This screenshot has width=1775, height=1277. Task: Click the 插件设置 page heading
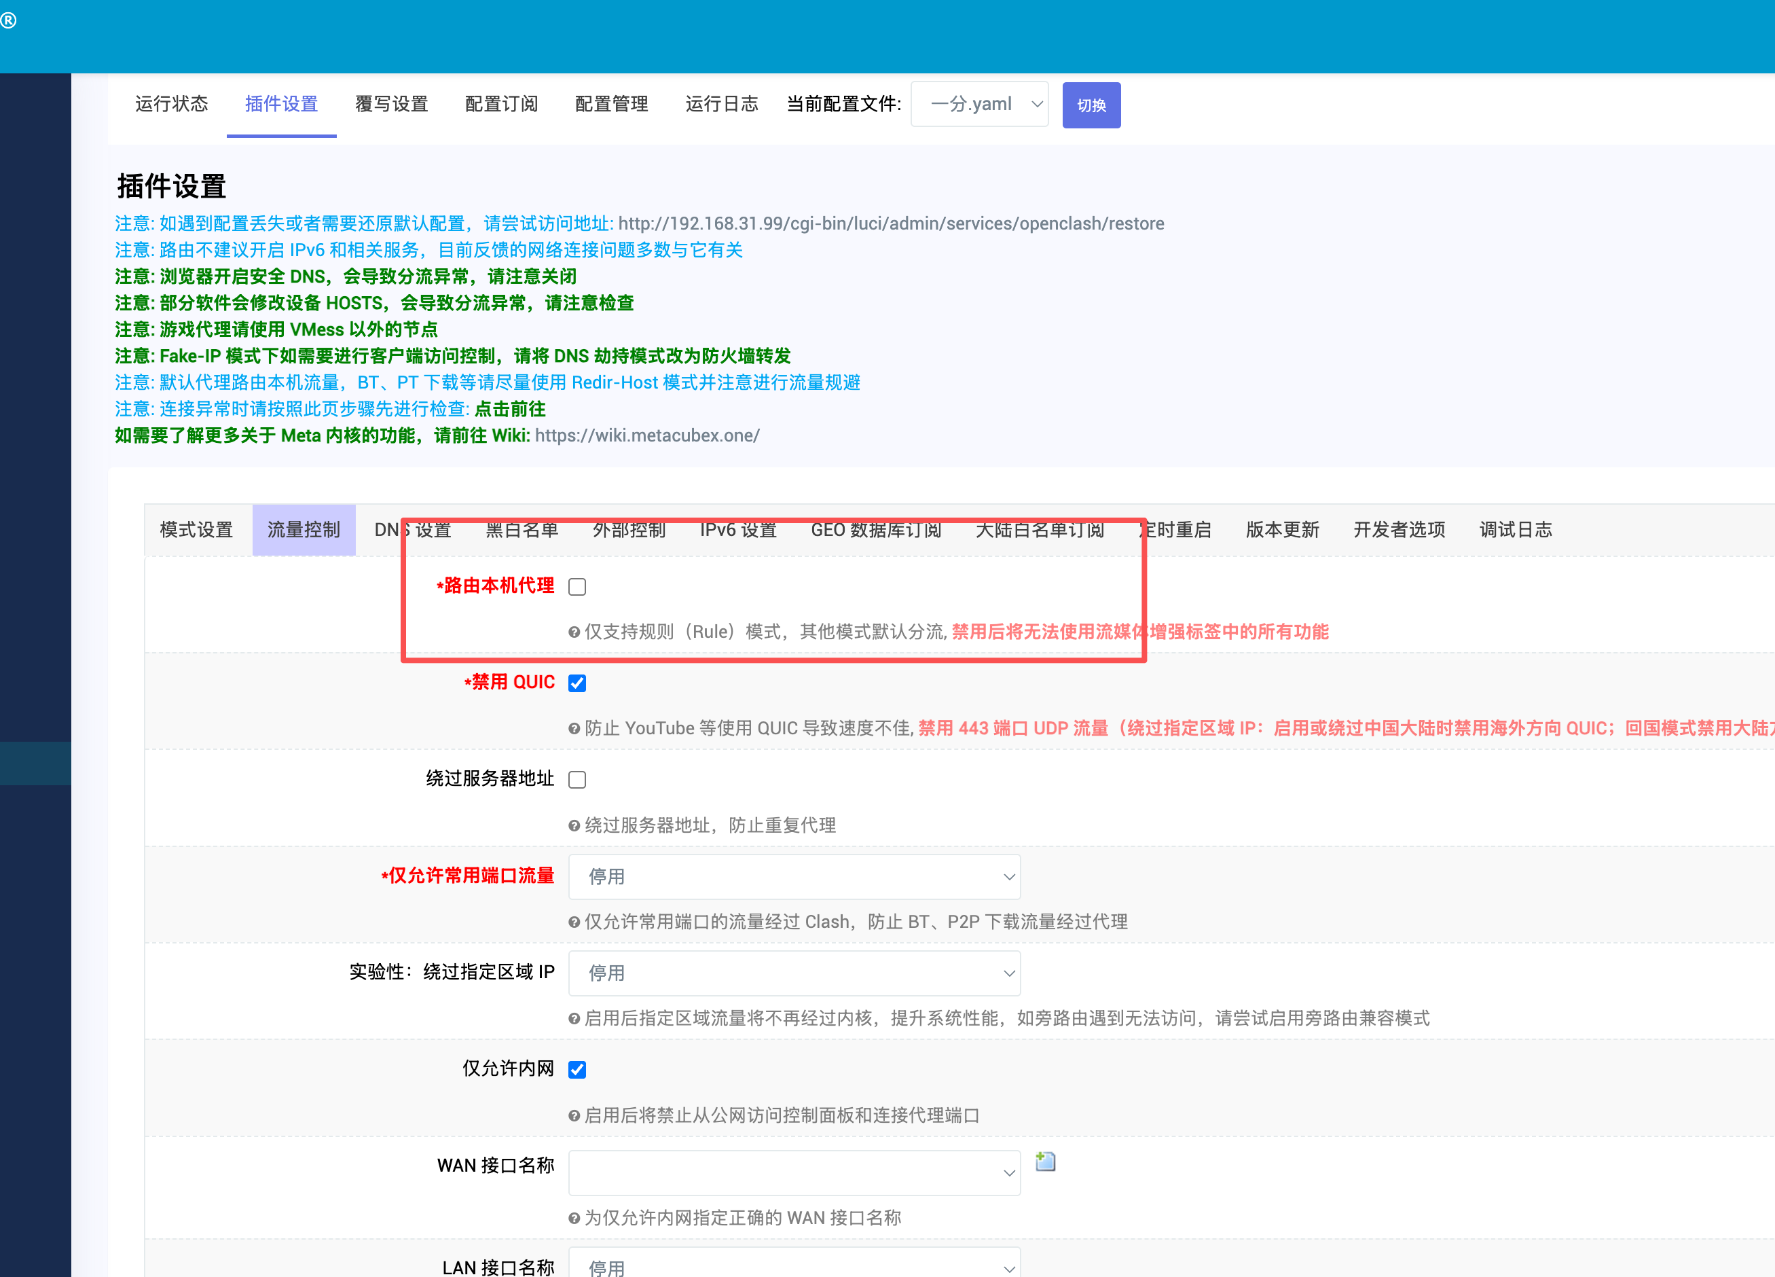171,186
